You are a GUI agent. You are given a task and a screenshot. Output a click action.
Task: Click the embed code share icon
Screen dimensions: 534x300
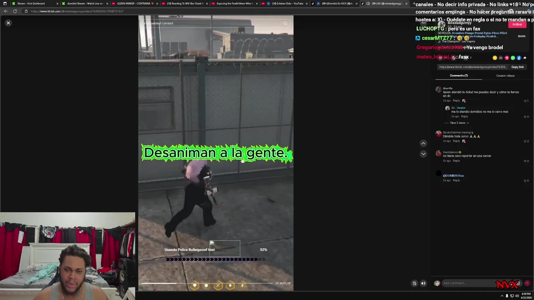click(x=501, y=58)
